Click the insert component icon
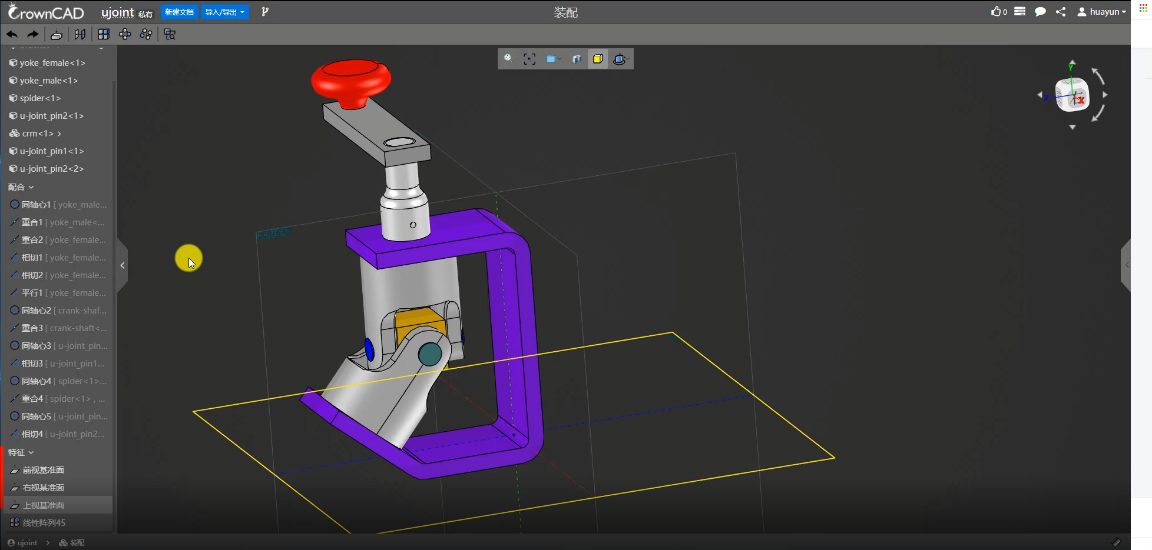1152x550 pixels. pos(57,34)
